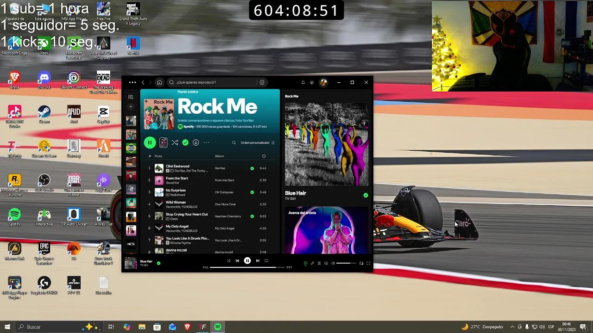This screenshot has width=593, height=333.
Task: Open friend activity icon
Action: click(312, 82)
